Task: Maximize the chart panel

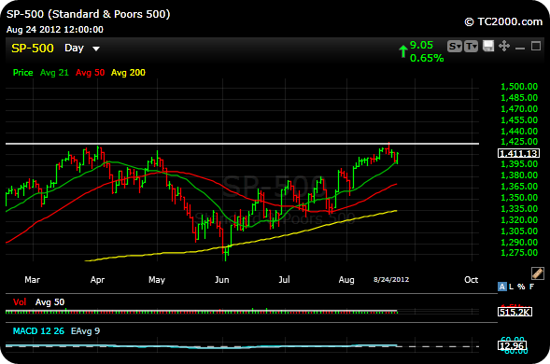Action: 536,46
